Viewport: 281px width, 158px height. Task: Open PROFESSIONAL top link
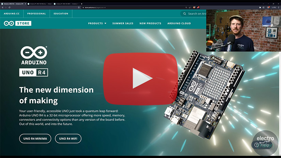pos(36,14)
